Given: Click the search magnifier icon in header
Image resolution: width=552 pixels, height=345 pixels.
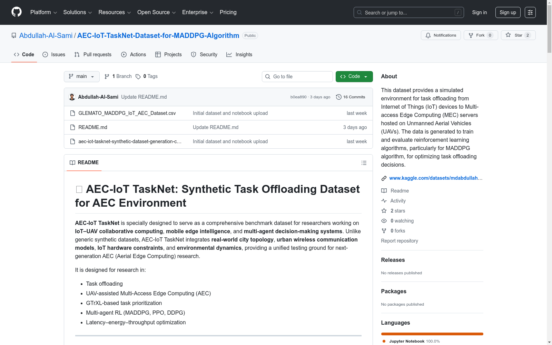Looking at the screenshot, I should point(359,12).
